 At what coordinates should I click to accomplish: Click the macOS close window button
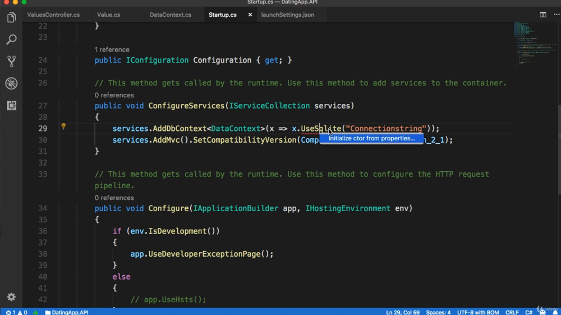6,2
